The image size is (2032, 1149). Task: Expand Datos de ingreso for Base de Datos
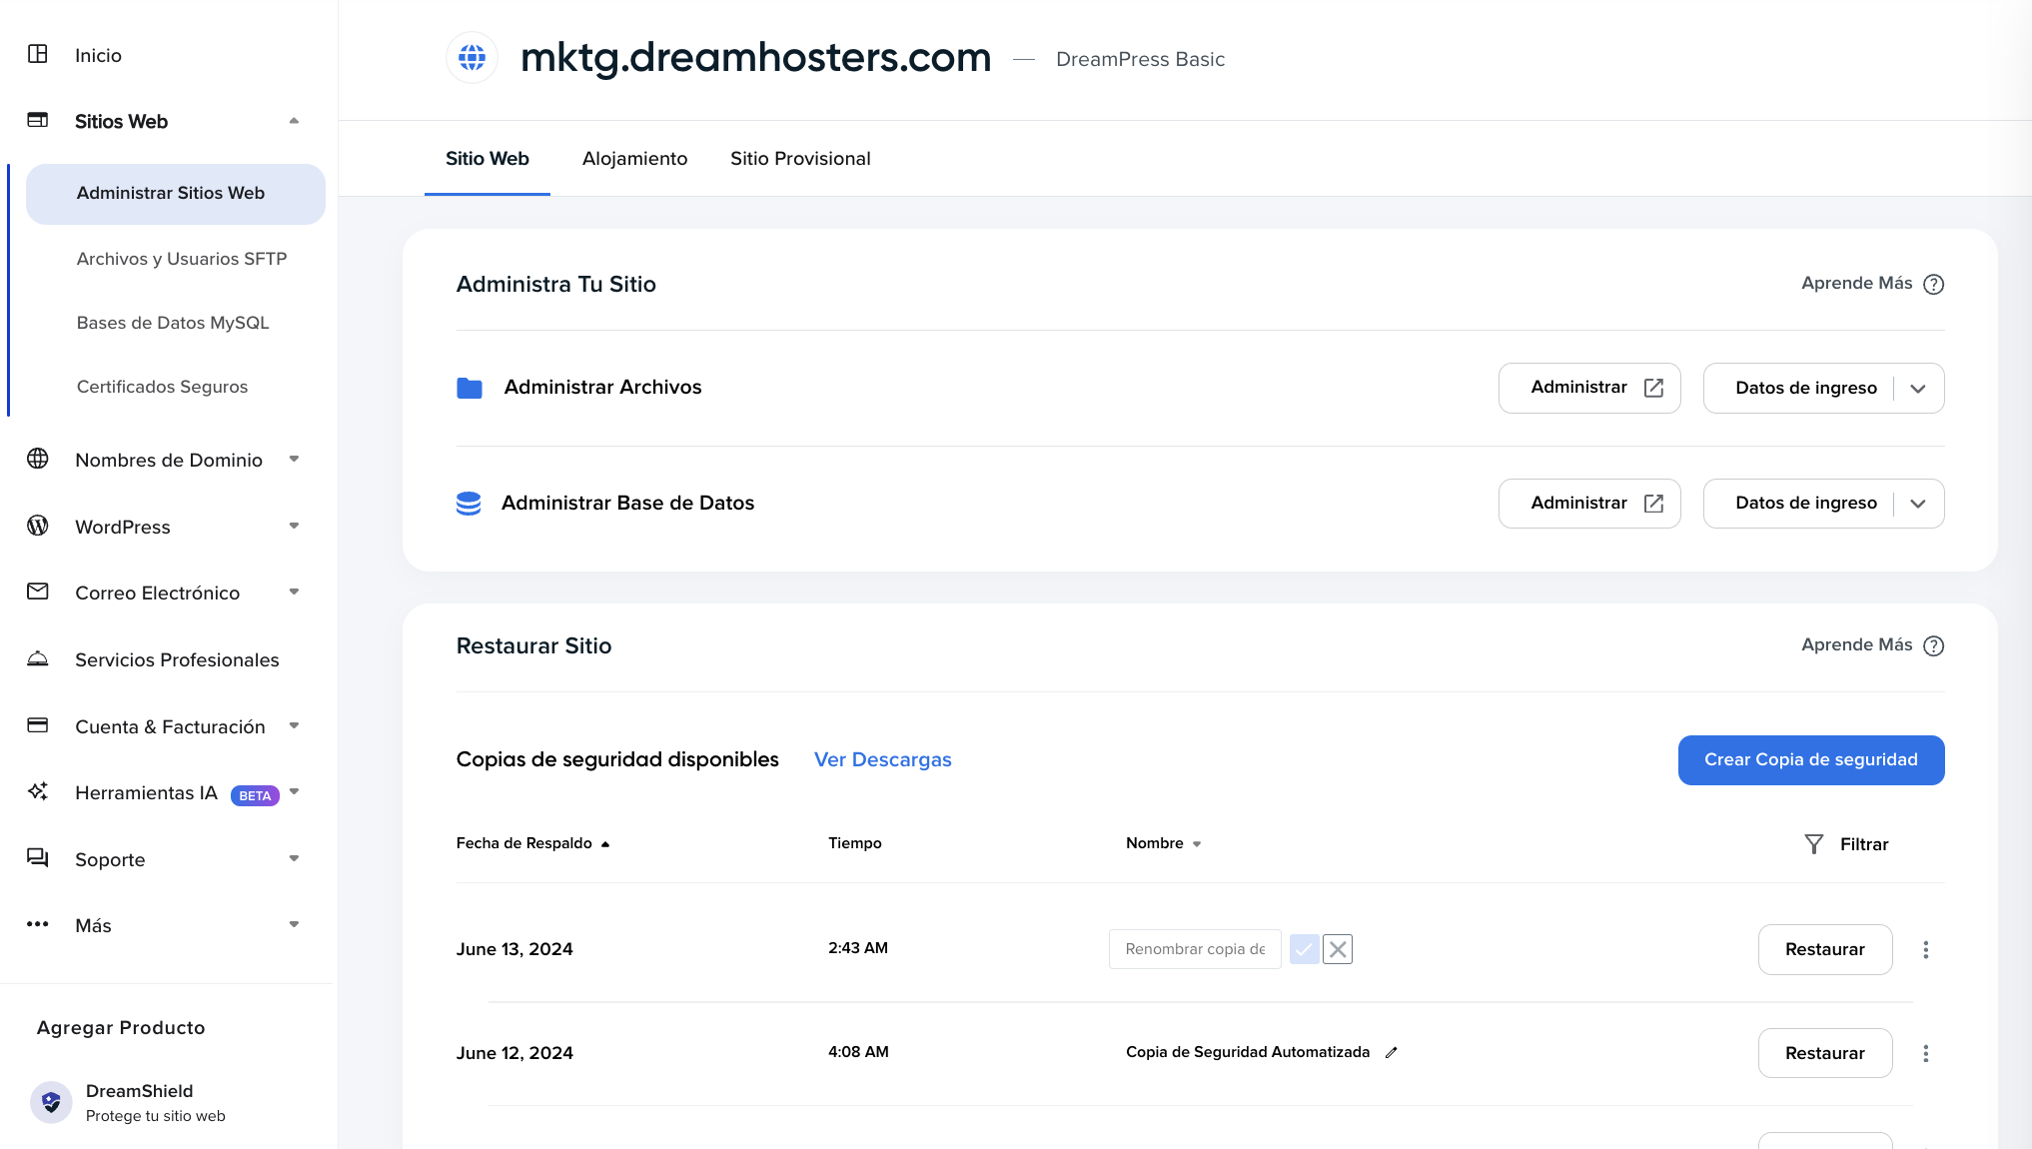pyautogui.click(x=1918, y=504)
